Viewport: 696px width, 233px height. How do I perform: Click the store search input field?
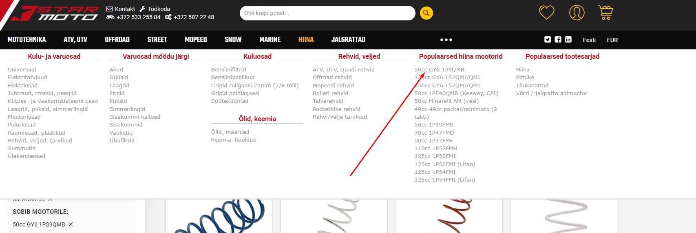[327, 13]
